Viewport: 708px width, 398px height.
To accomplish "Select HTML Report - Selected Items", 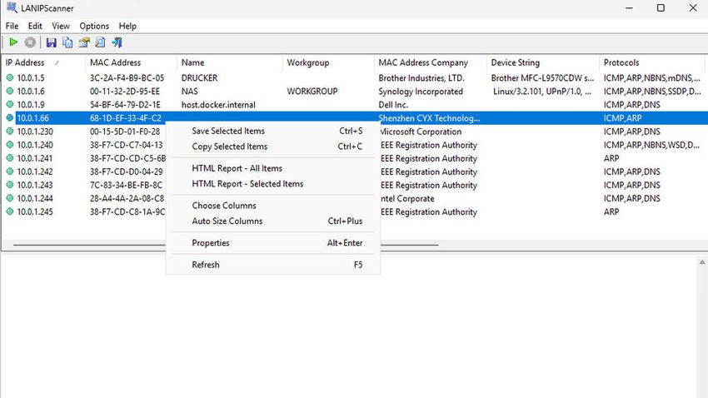I will tap(273, 184).
